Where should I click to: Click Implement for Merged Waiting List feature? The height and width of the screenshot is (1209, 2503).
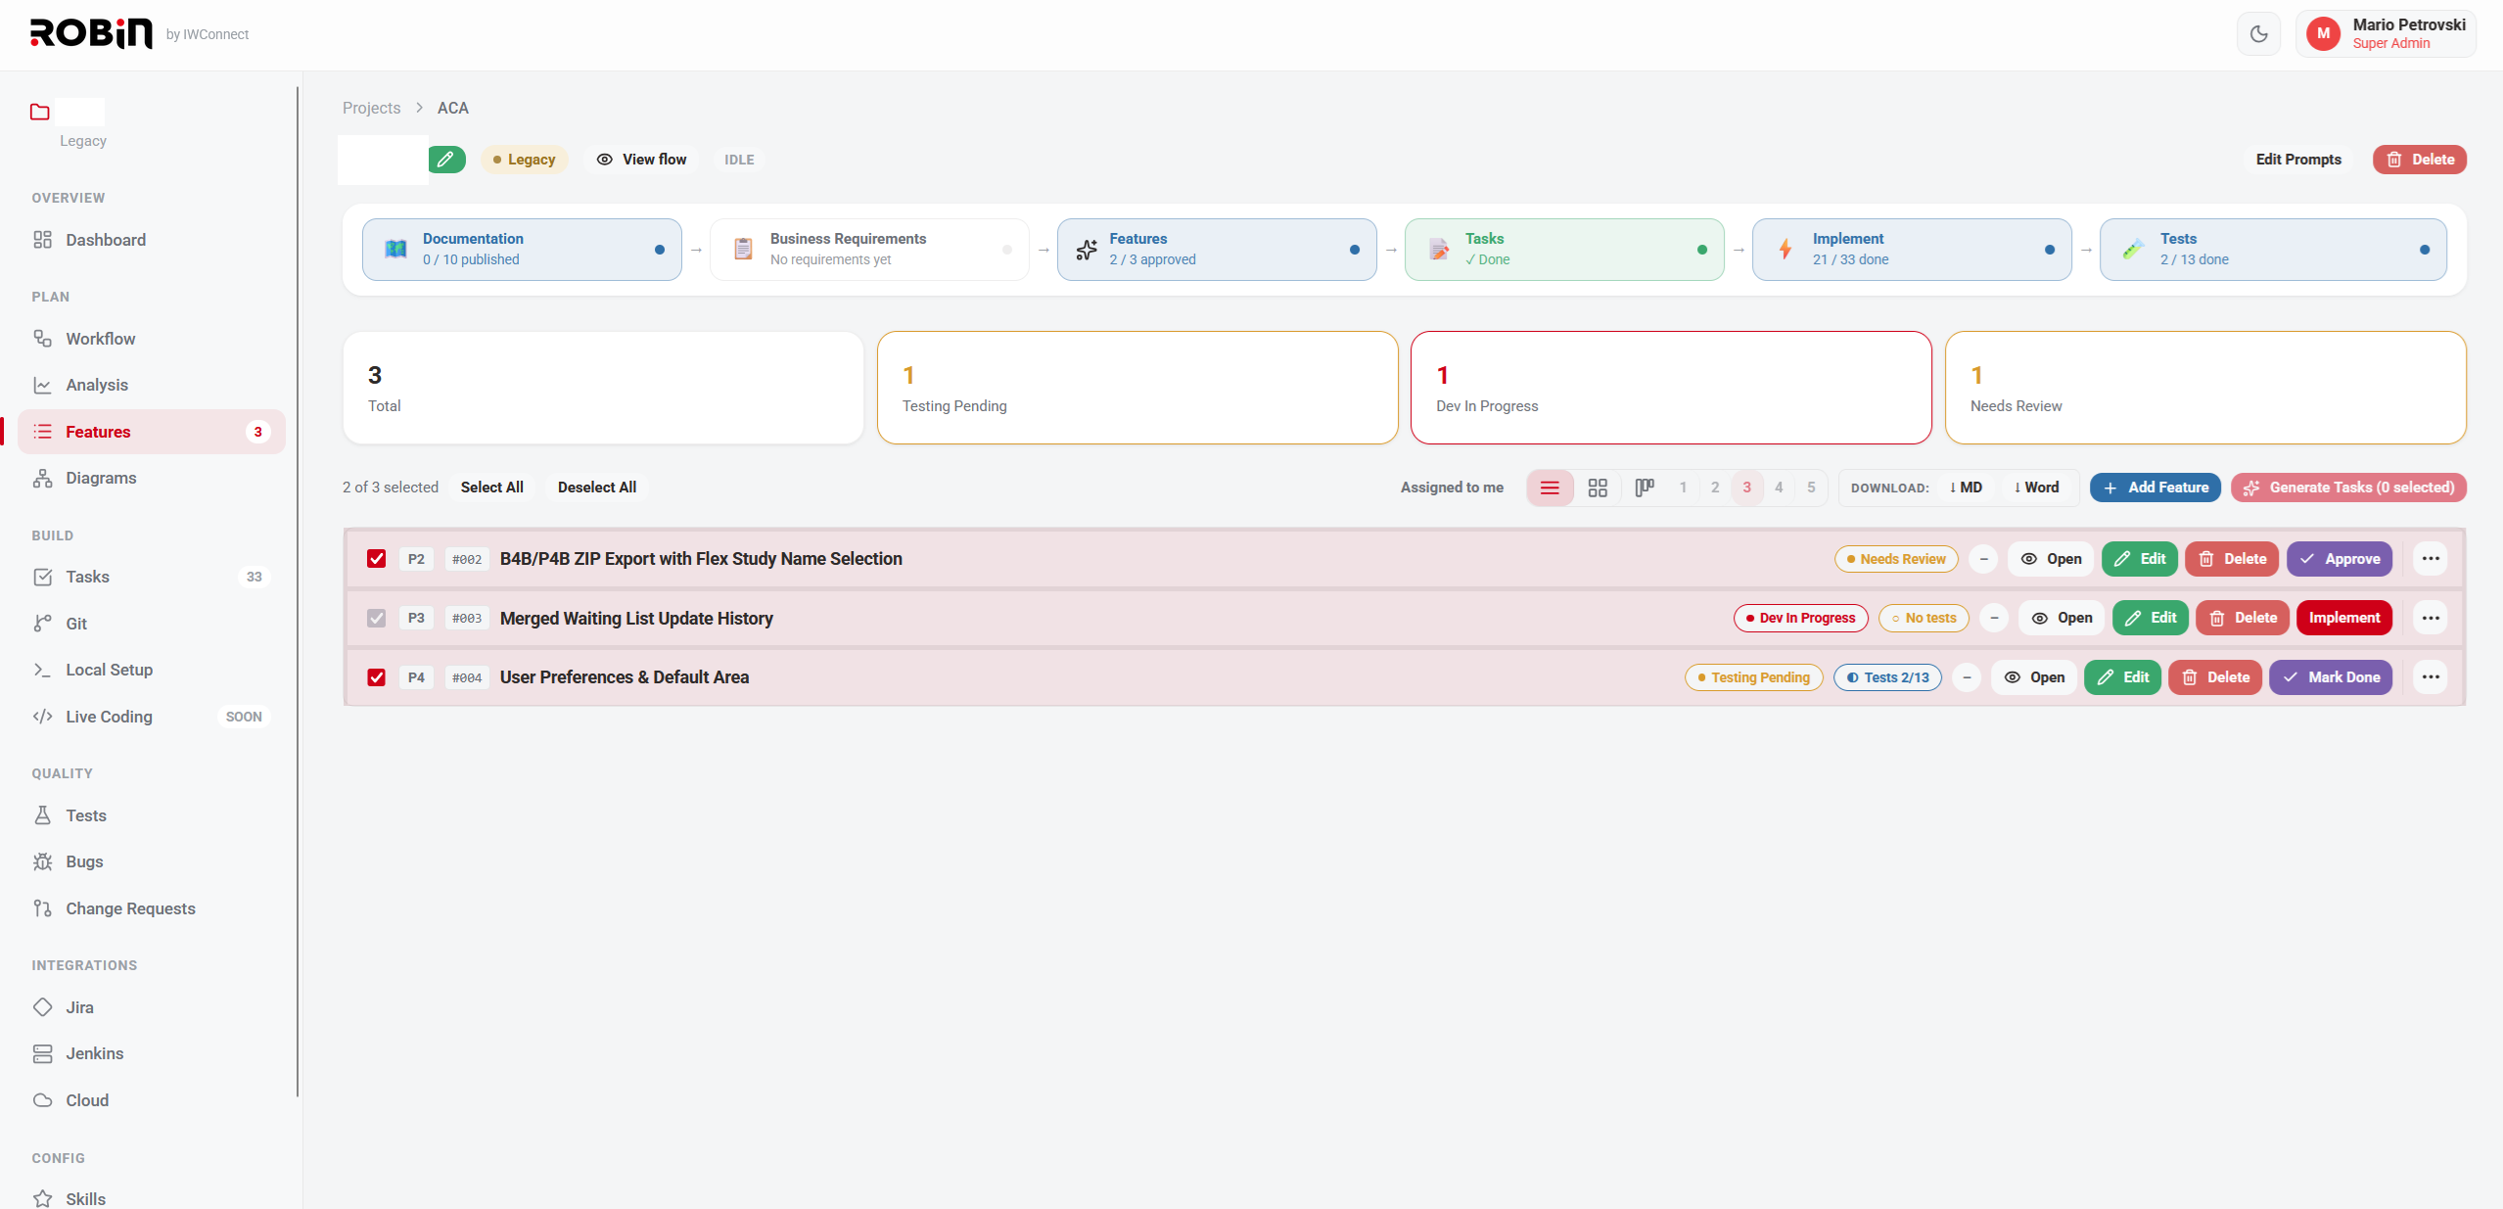pyautogui.click(x=2344, y=618)
